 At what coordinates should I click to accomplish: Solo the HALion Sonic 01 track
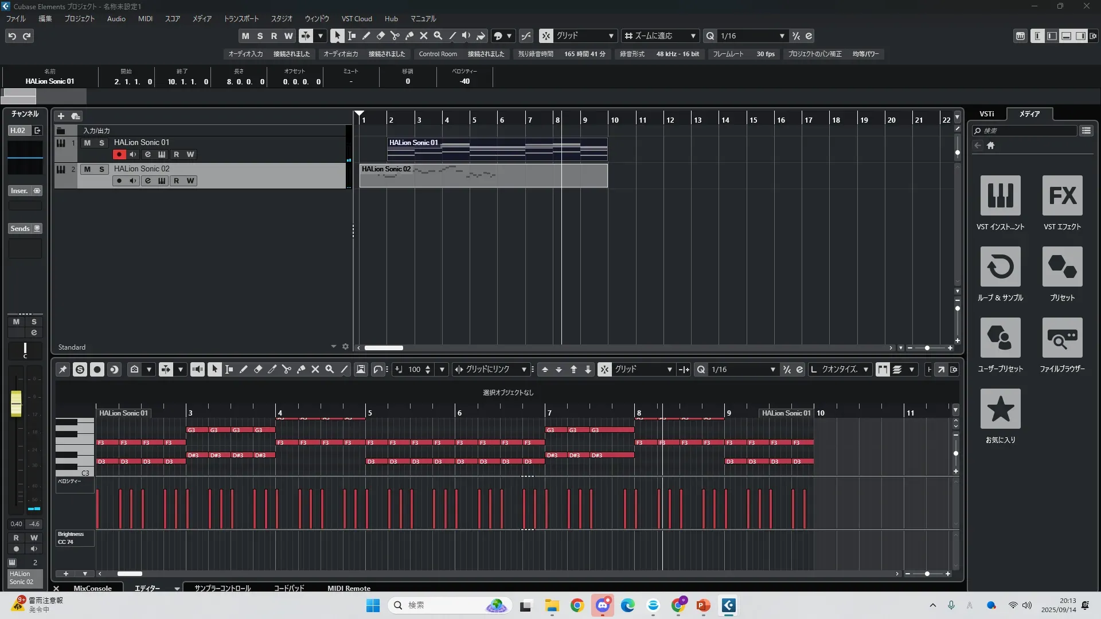(101, 143)
